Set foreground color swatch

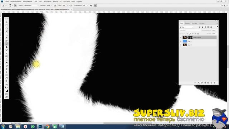[6, 90]
